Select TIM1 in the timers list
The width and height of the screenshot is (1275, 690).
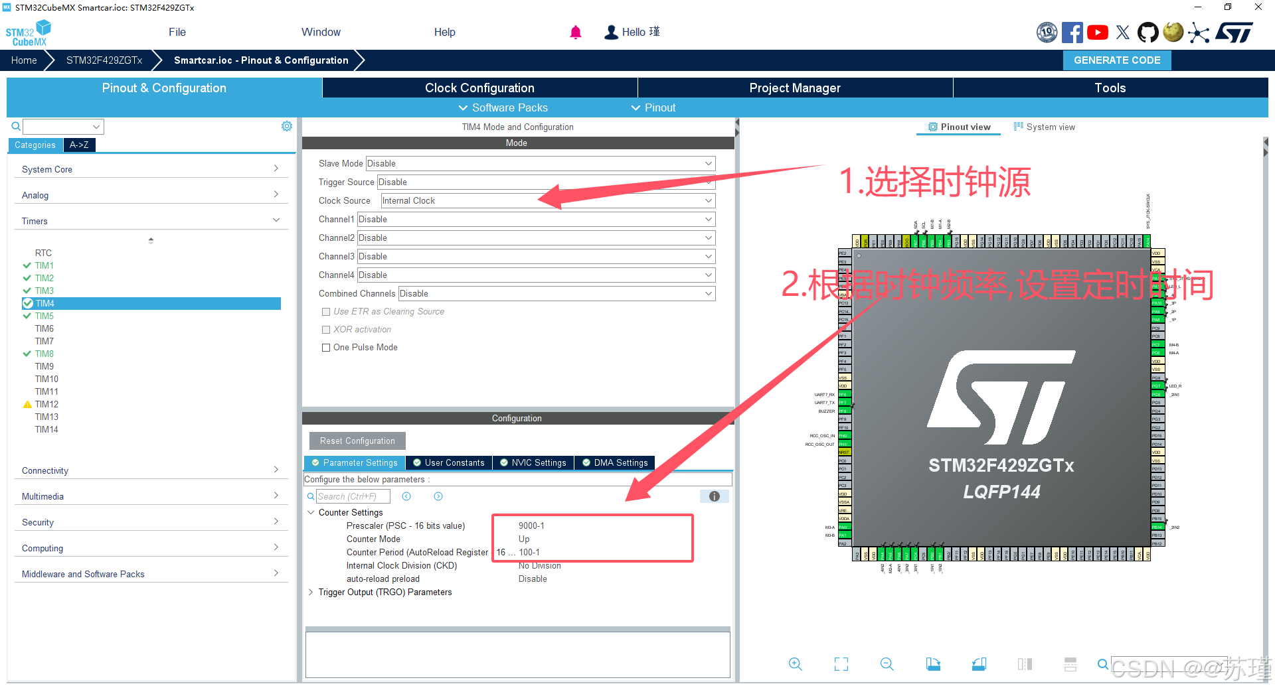44,265
